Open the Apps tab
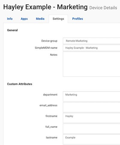Viewport: 120px width, 145px height. (x=24, y=19)
